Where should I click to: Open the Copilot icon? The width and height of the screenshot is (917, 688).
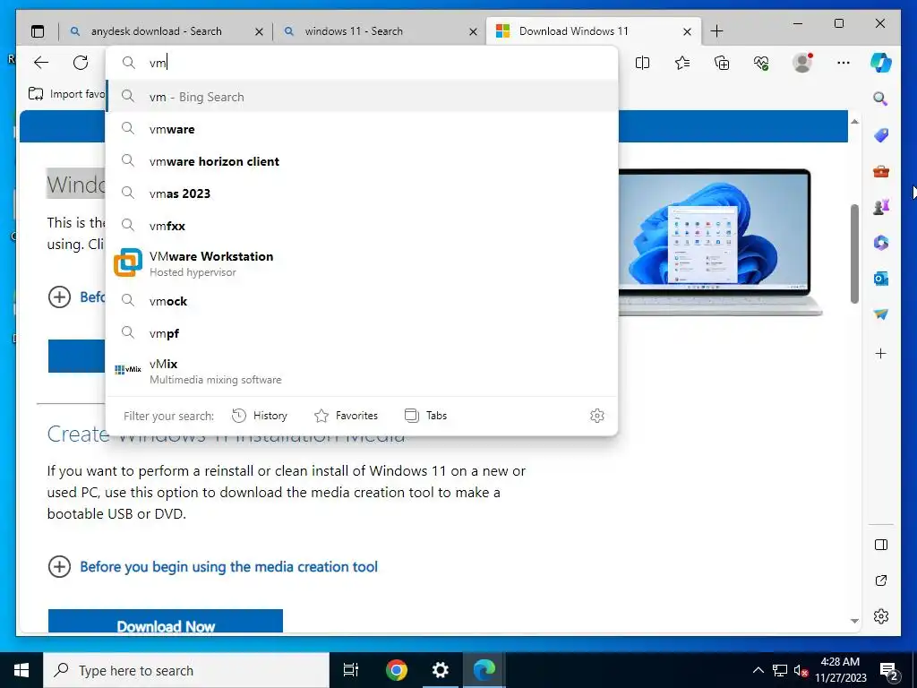[x=881, y=63]
